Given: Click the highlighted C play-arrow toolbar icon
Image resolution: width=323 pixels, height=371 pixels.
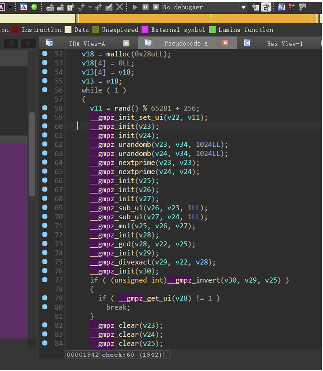Looking at the screenshot, I should [266, 7].
